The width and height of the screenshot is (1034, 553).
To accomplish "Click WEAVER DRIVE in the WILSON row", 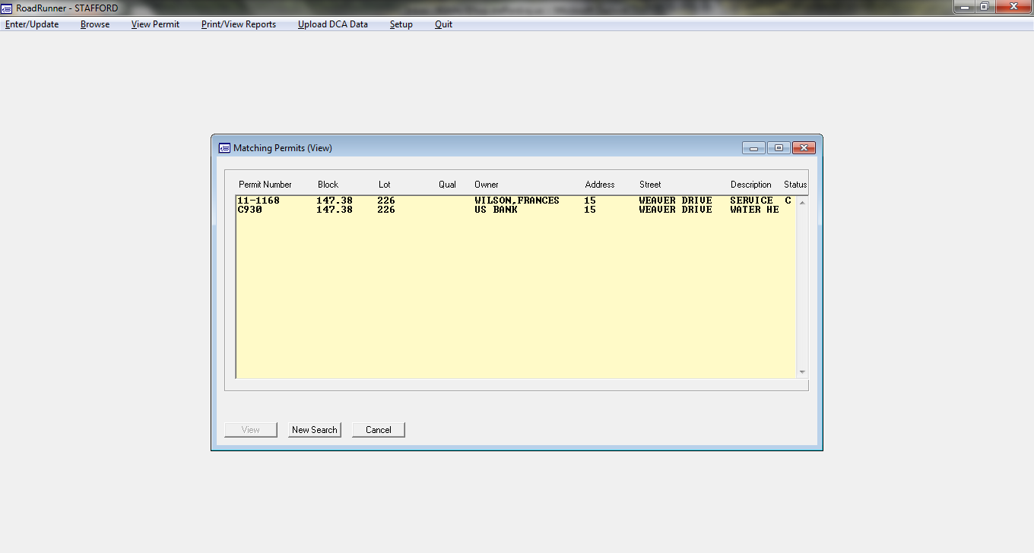I will (x=675, y=201).
